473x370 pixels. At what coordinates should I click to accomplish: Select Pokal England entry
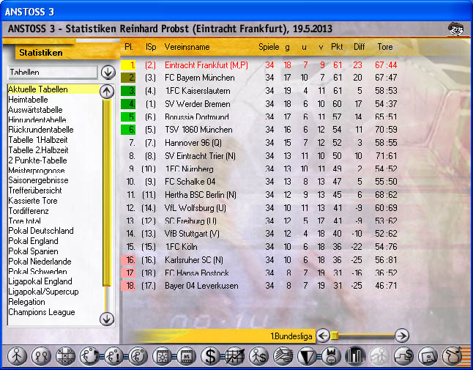pos(33,241)
